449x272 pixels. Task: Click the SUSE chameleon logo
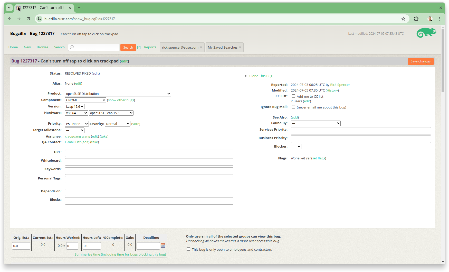(x=426, y=33)
